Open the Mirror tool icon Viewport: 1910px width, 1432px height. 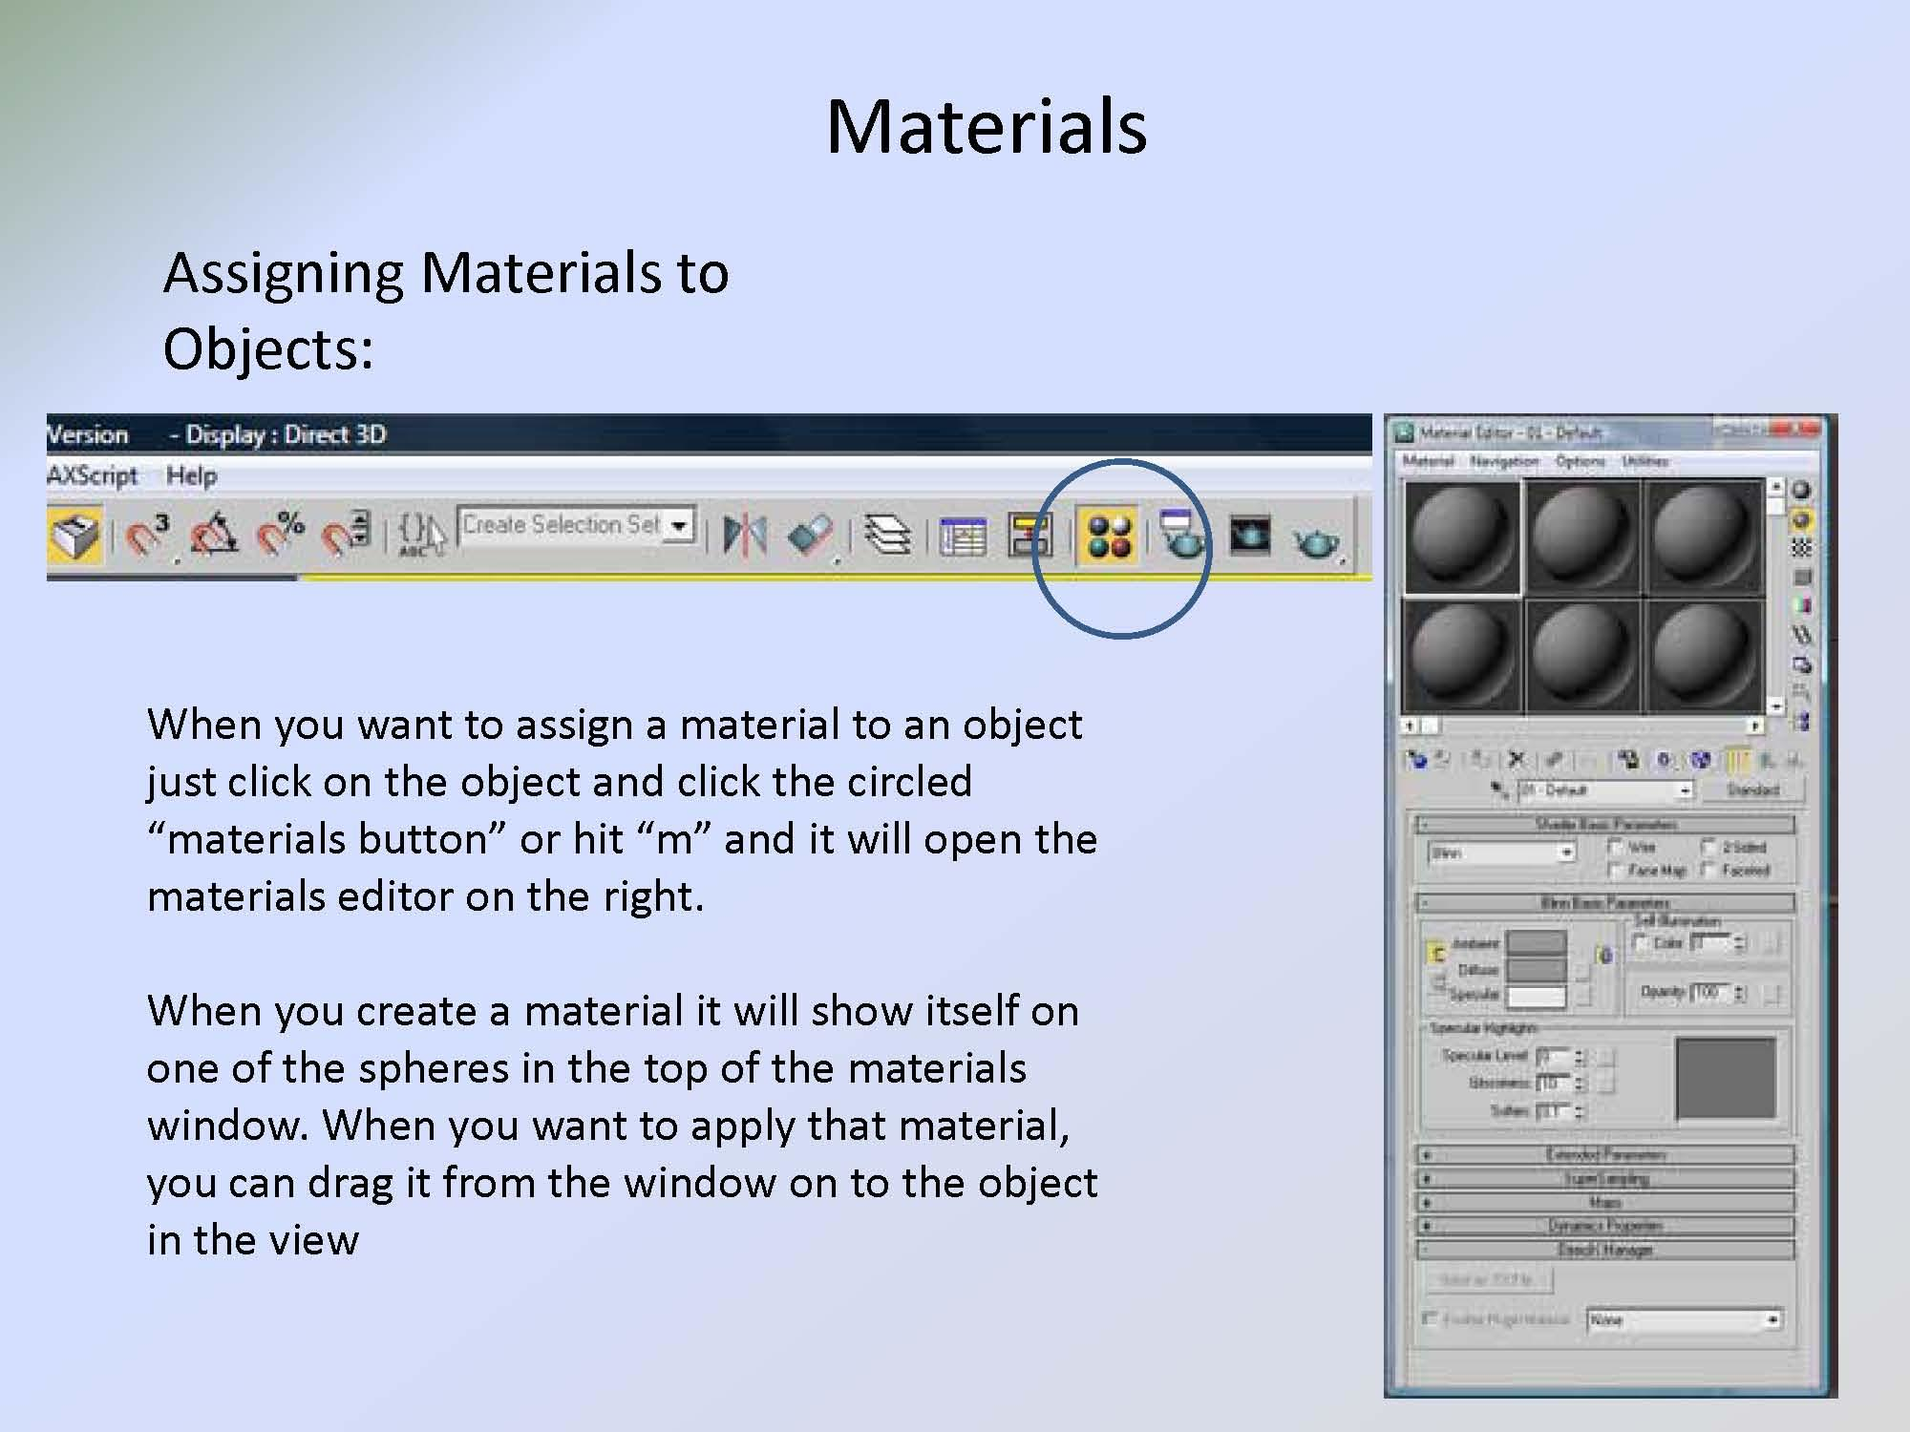point(744,535)
